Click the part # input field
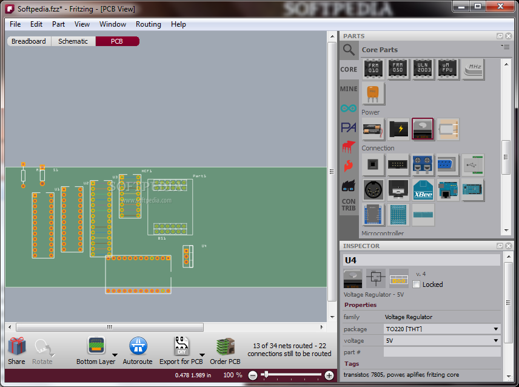519x387 pixels. pos(442,352)
